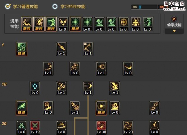Click the red TP points counter

pyautogui.click(x=161, y=7)
